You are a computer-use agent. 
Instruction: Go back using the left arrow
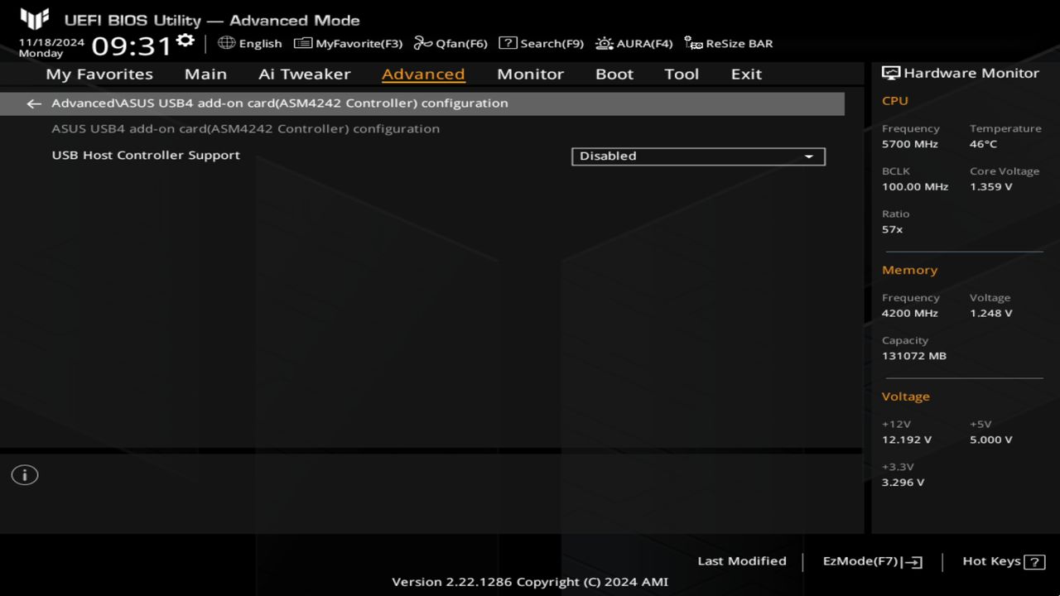pos(34,103)
